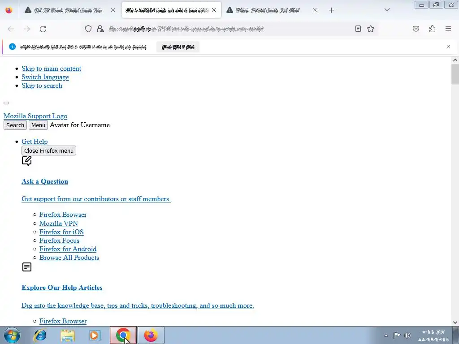Image resolution: width=459 pixels, height=344 pixels.
Task: Bookmark this page with star icon
Action: tap(371, 29)
